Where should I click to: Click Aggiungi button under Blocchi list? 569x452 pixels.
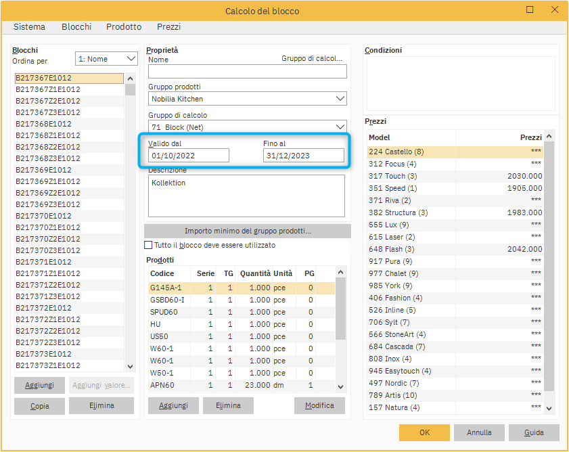(39, 385)
